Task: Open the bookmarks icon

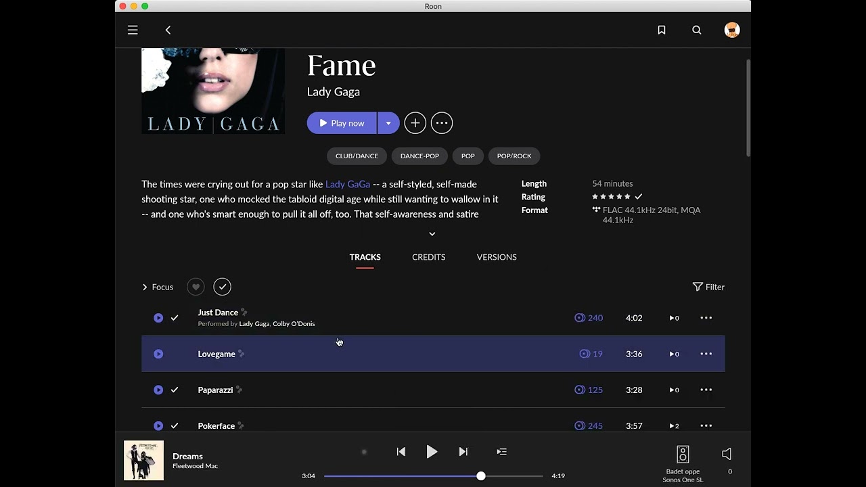Action: coord(662,30)
